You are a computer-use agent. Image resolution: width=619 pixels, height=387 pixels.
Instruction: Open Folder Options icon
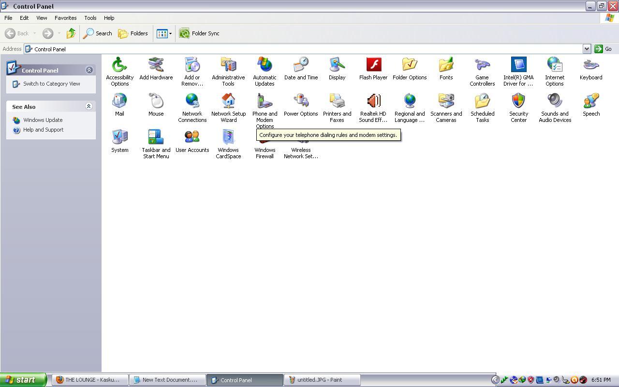[x=410, y=64]
